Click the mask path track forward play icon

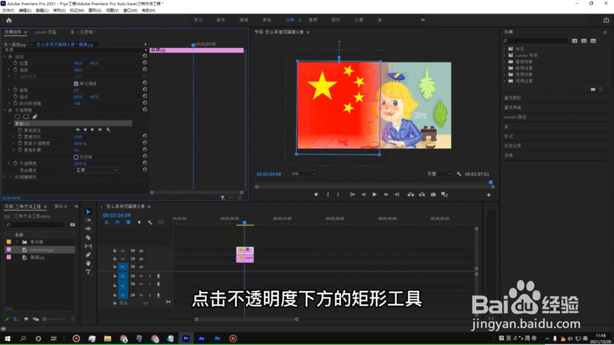92,130
